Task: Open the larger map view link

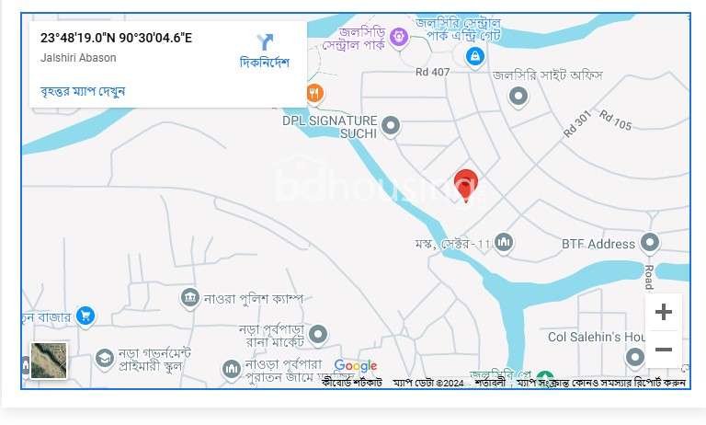Action: pos(83,91)
